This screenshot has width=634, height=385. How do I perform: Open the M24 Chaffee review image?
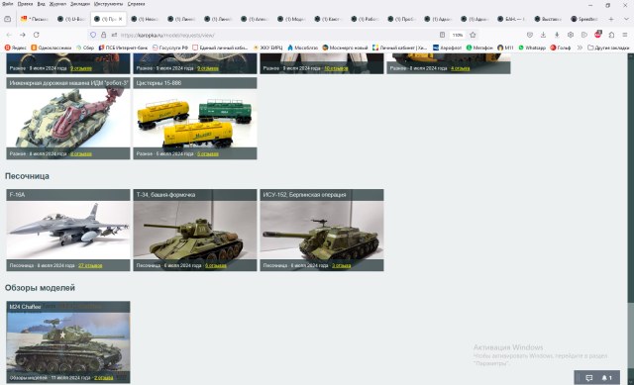pyautogui.click(x=68, y=341)
